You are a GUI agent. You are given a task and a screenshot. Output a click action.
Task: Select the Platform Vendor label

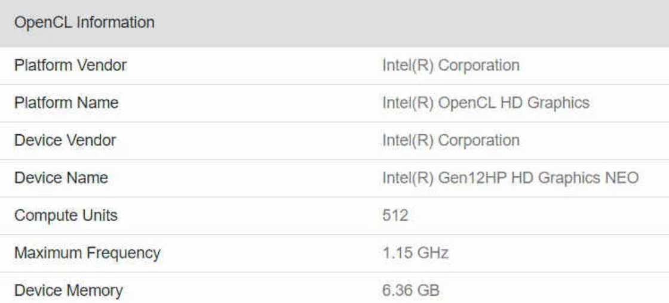tap(70, 65)
